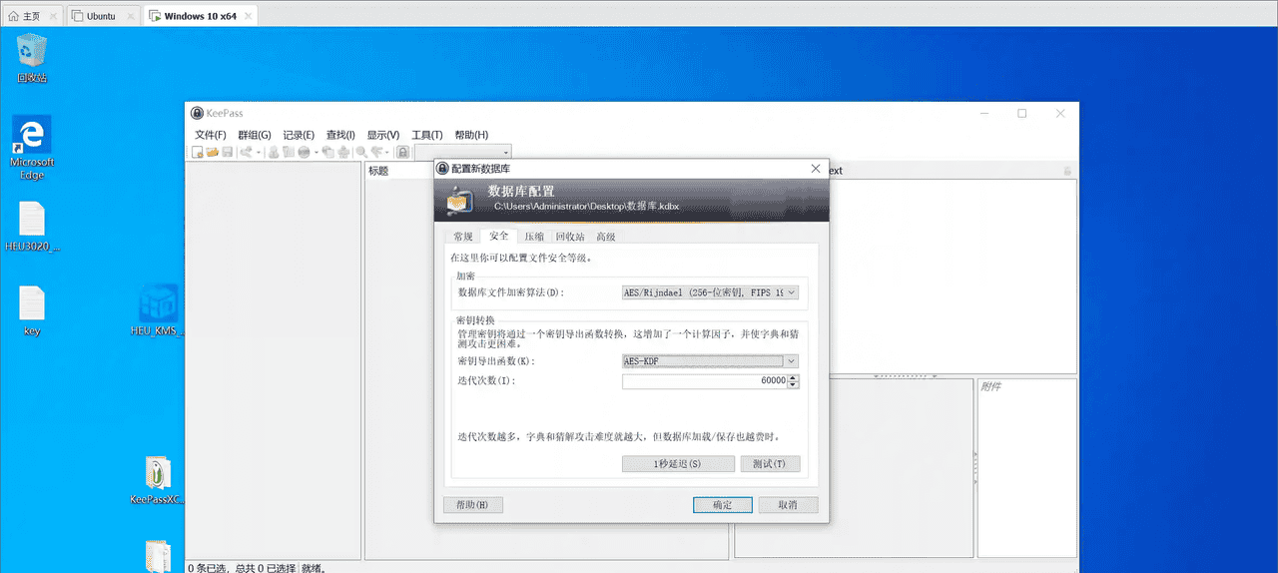
Task: Confirm with the 确定 button
Action: (723, 505)
